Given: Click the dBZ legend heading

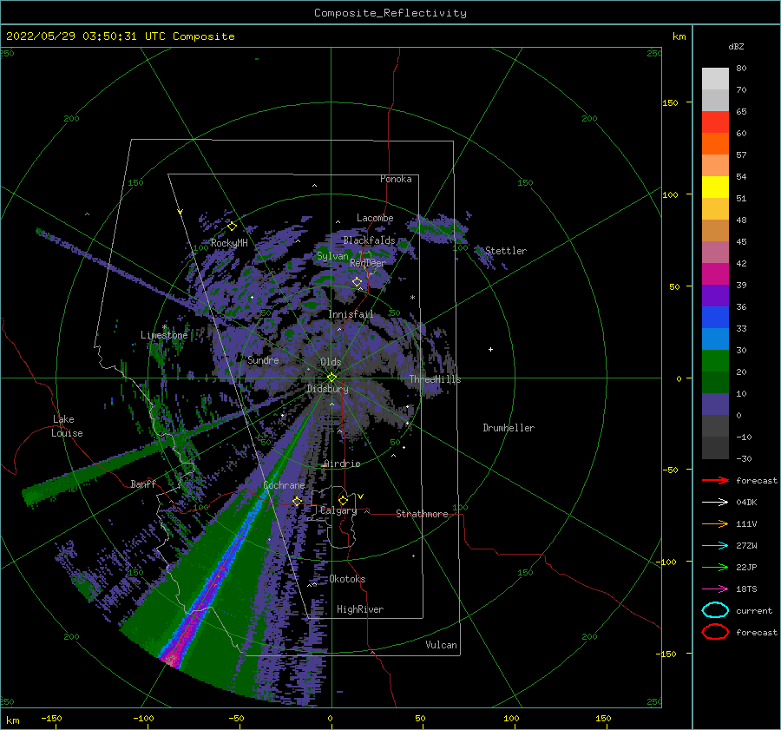Looking at the screenshot, I should pyautogui.click(x=736, y=46).
